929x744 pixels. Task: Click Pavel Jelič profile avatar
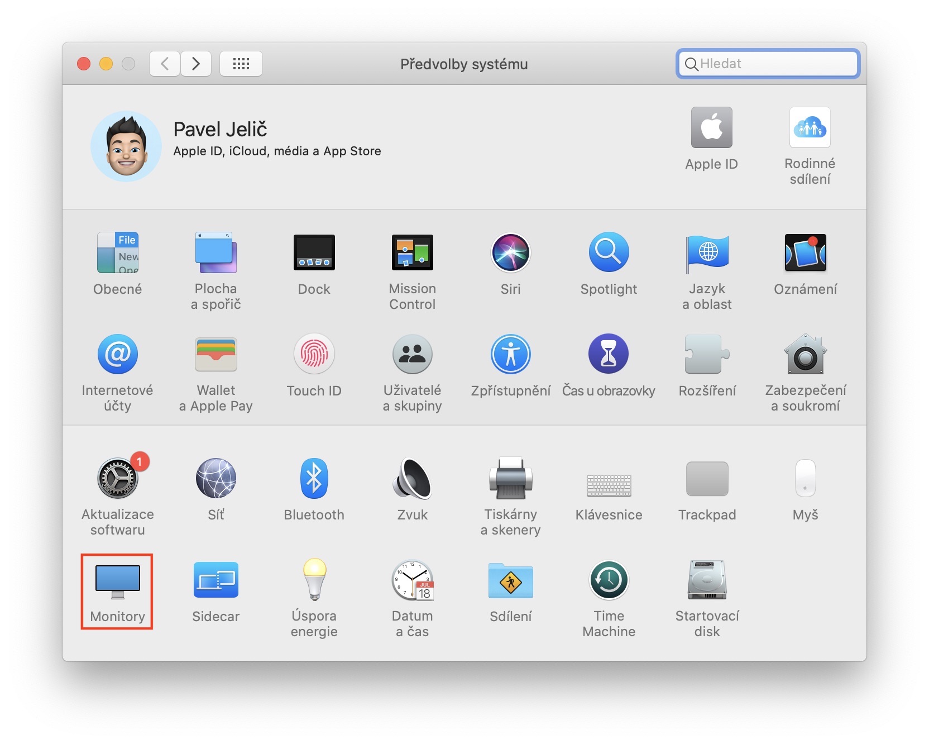pyautogui.click(x=126, y=146)
